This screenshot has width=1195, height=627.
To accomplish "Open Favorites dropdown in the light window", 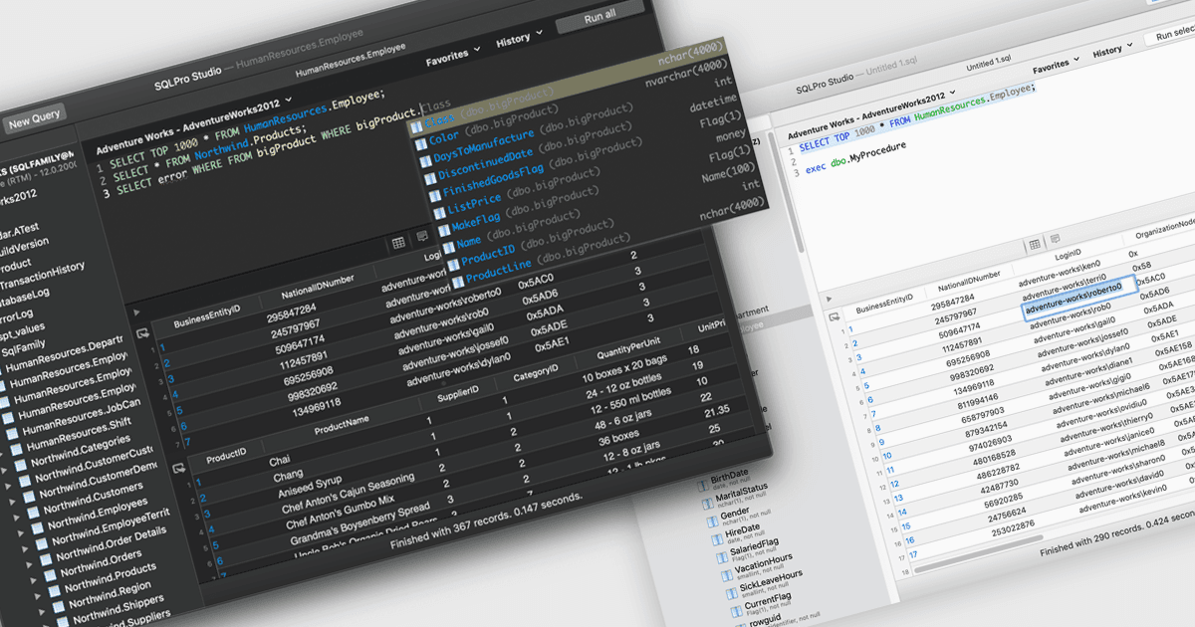I will (x=1056, y=66).
